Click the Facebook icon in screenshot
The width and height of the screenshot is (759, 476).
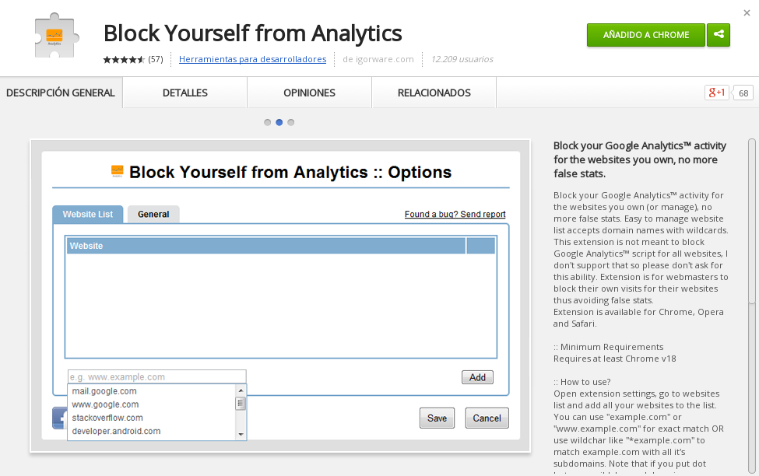pyautogui.click(x=59, y=418)
